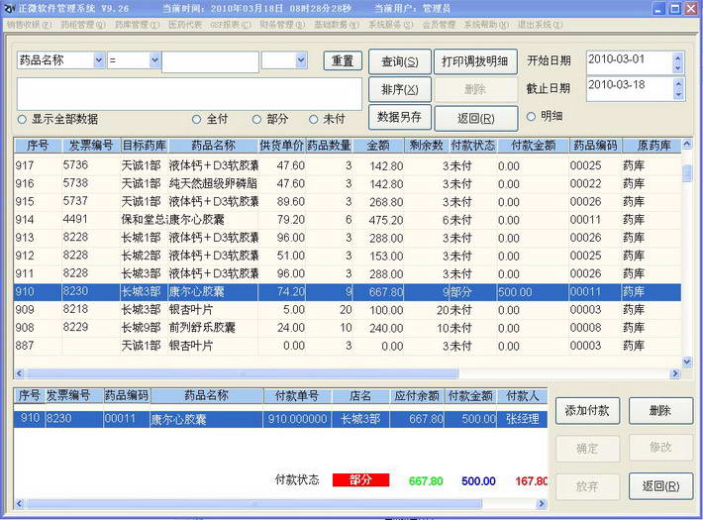Click the 付款人 column header
The width and height of the screenshot is (703, 520).
(x=522, y=396)
